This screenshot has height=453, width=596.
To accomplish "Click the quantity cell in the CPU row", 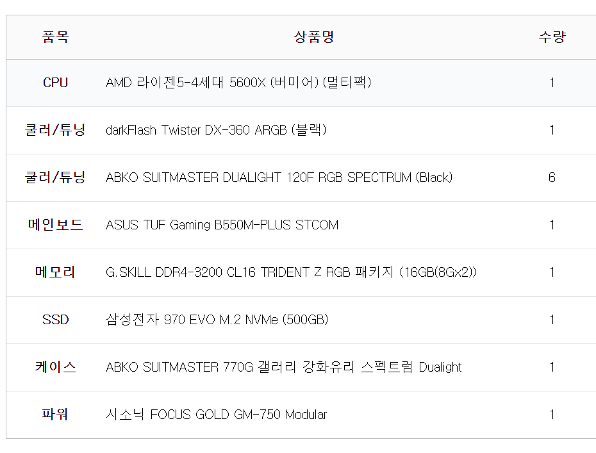I will click(x=552, y=83).
